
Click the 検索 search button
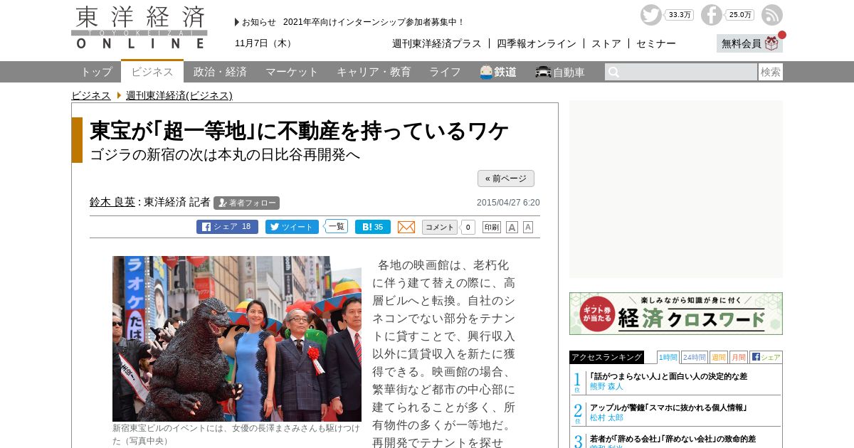click(771, 72)
